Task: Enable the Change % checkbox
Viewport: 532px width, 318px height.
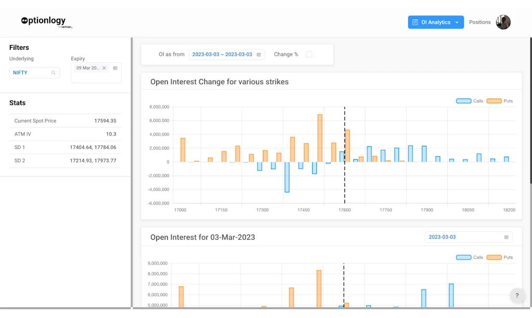Action: pyautogui.click(x=309, y=54)
